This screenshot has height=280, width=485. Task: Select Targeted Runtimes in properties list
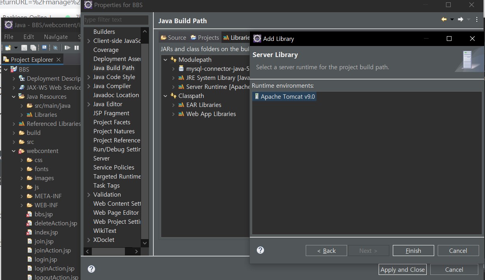click(117, 177)
